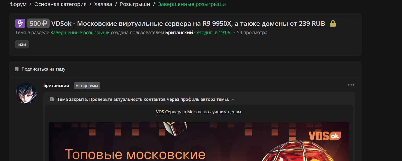
Task: Open the three-dots post options menu
Action: pyautogui.click(x=351, y=85)
